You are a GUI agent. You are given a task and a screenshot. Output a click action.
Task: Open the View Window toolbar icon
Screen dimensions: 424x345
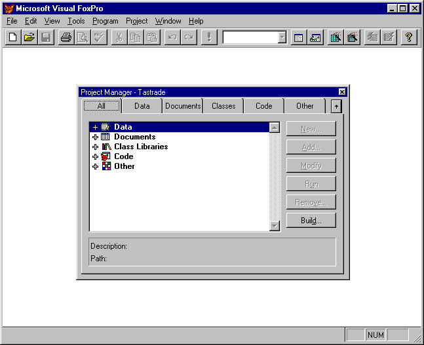pos(315,37)
